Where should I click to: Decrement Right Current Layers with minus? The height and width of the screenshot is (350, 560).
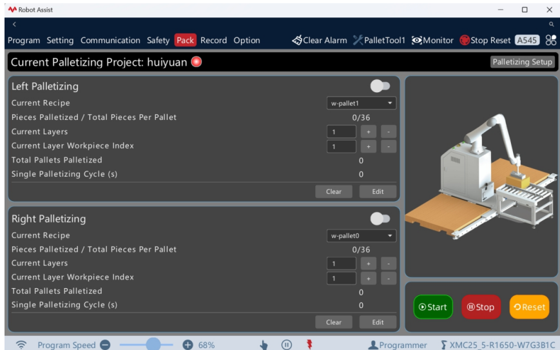389,264
